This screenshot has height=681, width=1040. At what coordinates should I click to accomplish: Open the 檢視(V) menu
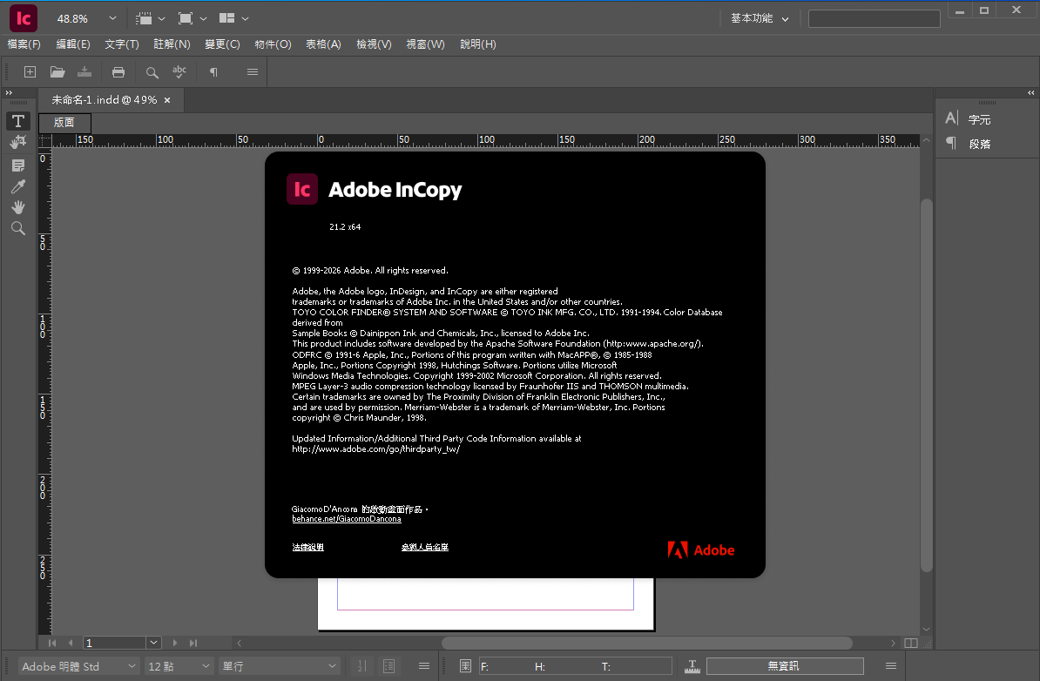pos(374,44)
